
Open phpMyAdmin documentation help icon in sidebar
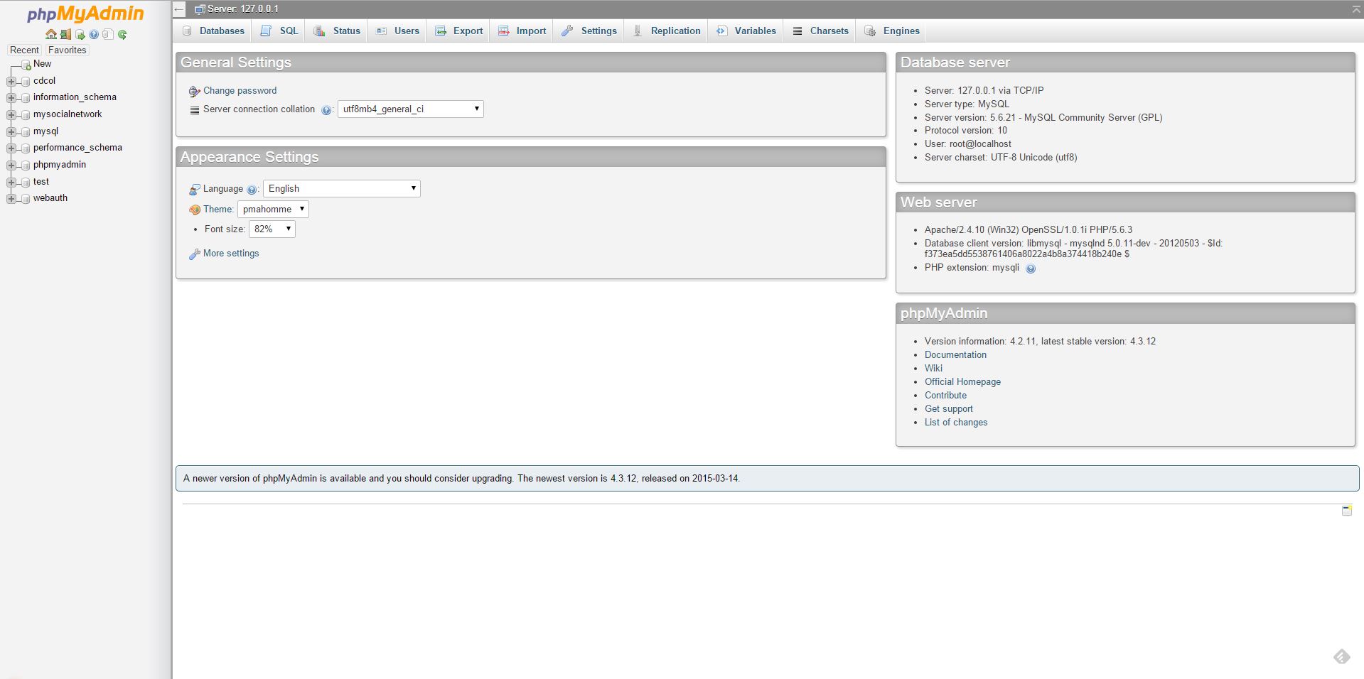click(x=94, y=34)
